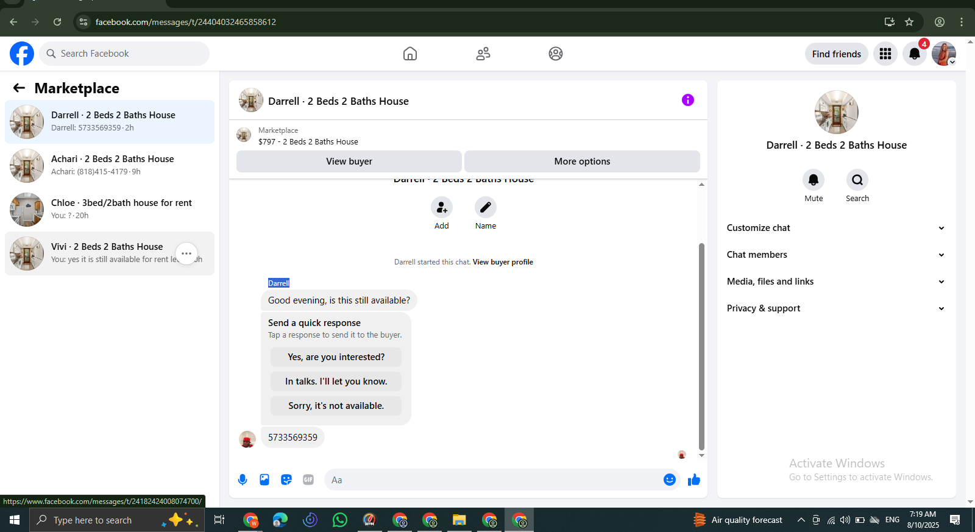Screen dimensions: 975x532
Task: Open the Groups icon in top navigation
Action: (x=556, y=54)
